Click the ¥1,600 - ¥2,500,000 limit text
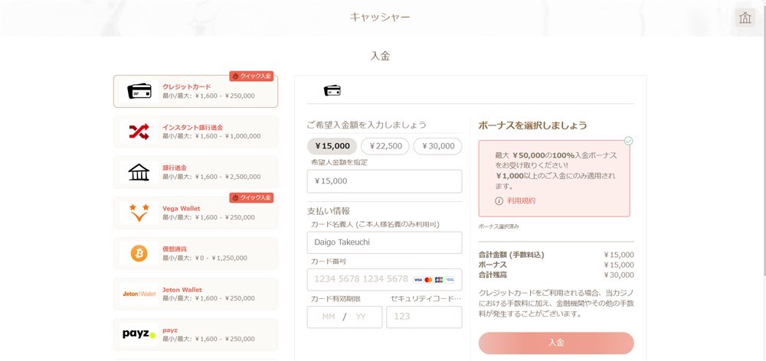This screenshot has width=766, height=361. tap(228, 177)
